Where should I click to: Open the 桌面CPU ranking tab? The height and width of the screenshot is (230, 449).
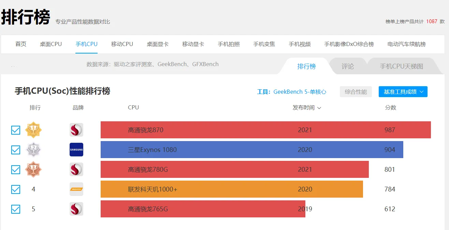click(x=51, y=44)
